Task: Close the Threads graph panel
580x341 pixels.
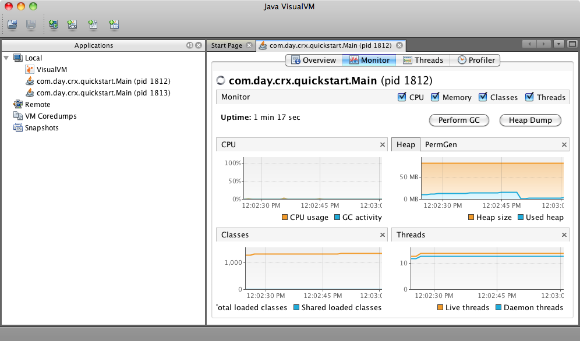Action: click(x=564, y=235)
